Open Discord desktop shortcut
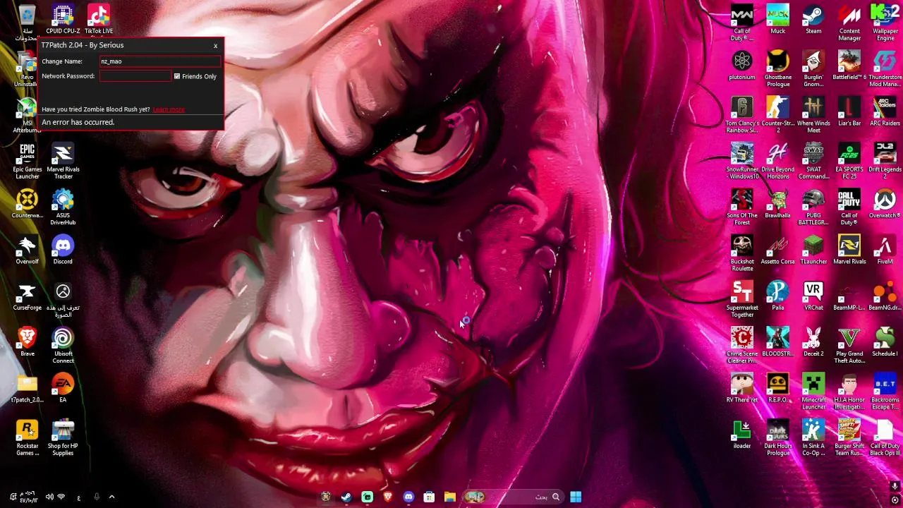Image resolution: width=903 pixels, height=508 pixels. click(63, 250)
